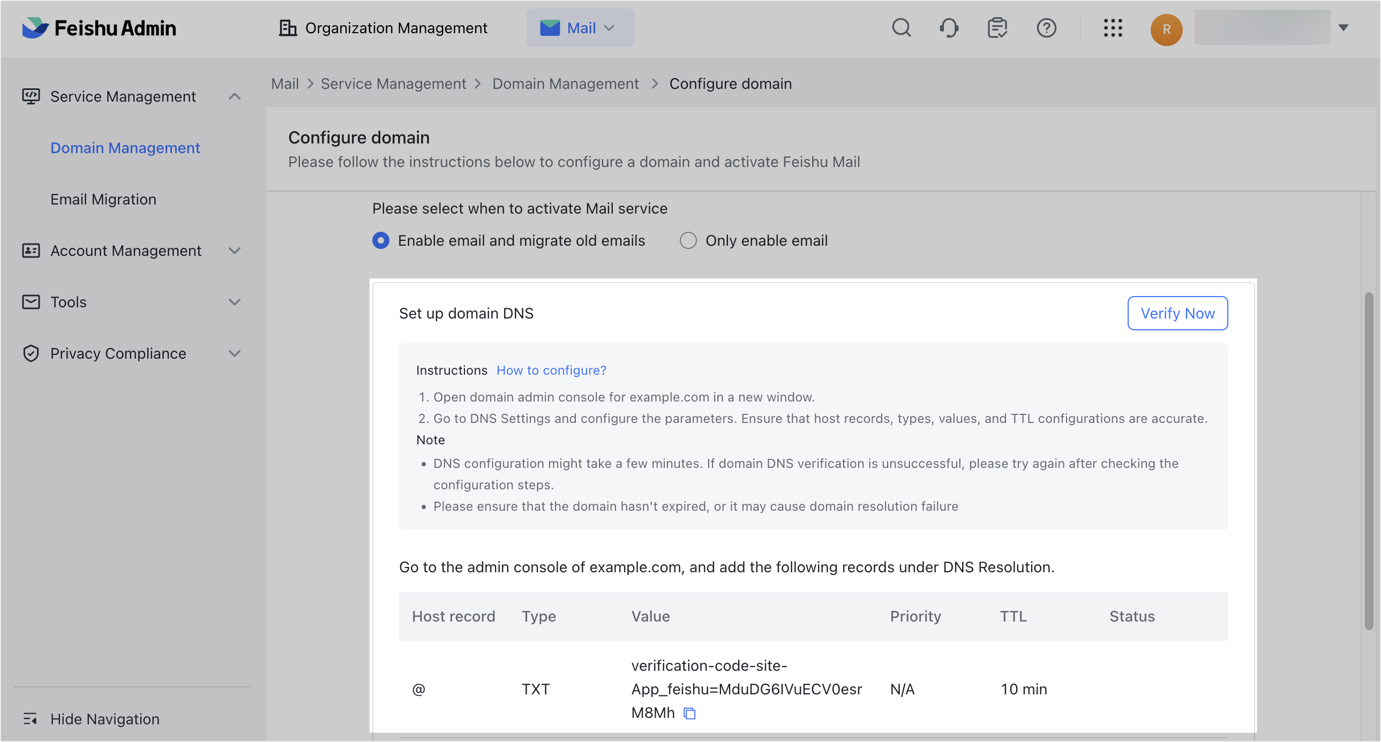This screenshot has height=742, width=1381.
Task: Open the approvals clipboard icon
Action: [x=996, y=28]
